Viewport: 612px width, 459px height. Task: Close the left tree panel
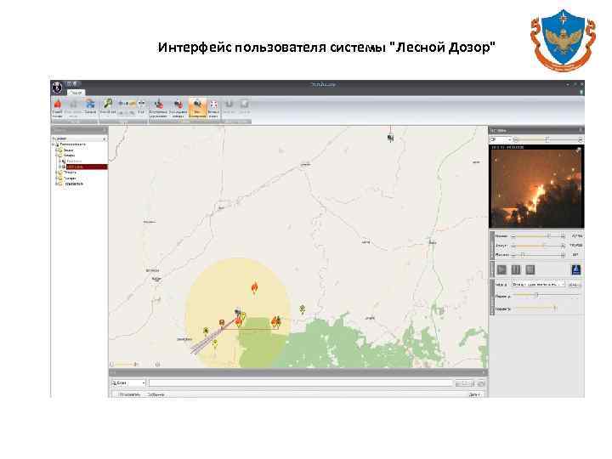(x=104, y=130)
